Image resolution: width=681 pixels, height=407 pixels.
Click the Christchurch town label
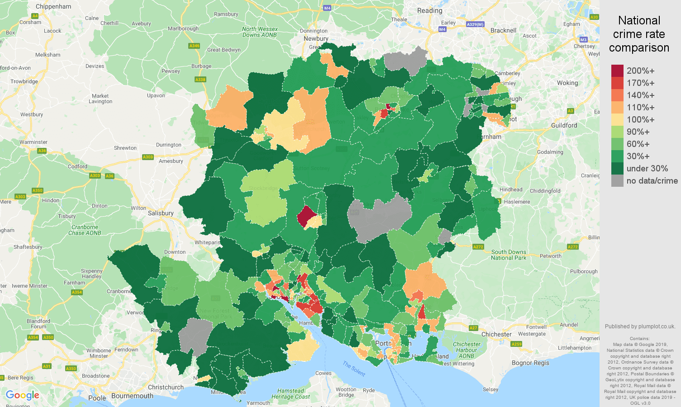[x=166, y=387]
